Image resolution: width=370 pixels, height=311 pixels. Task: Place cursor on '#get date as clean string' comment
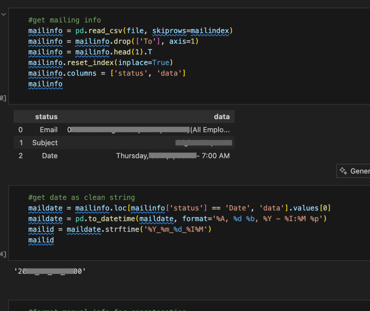(x=81, y=197)
